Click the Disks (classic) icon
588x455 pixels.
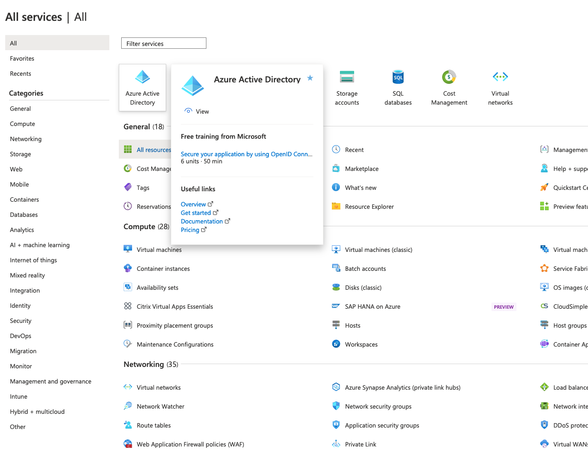336,287
